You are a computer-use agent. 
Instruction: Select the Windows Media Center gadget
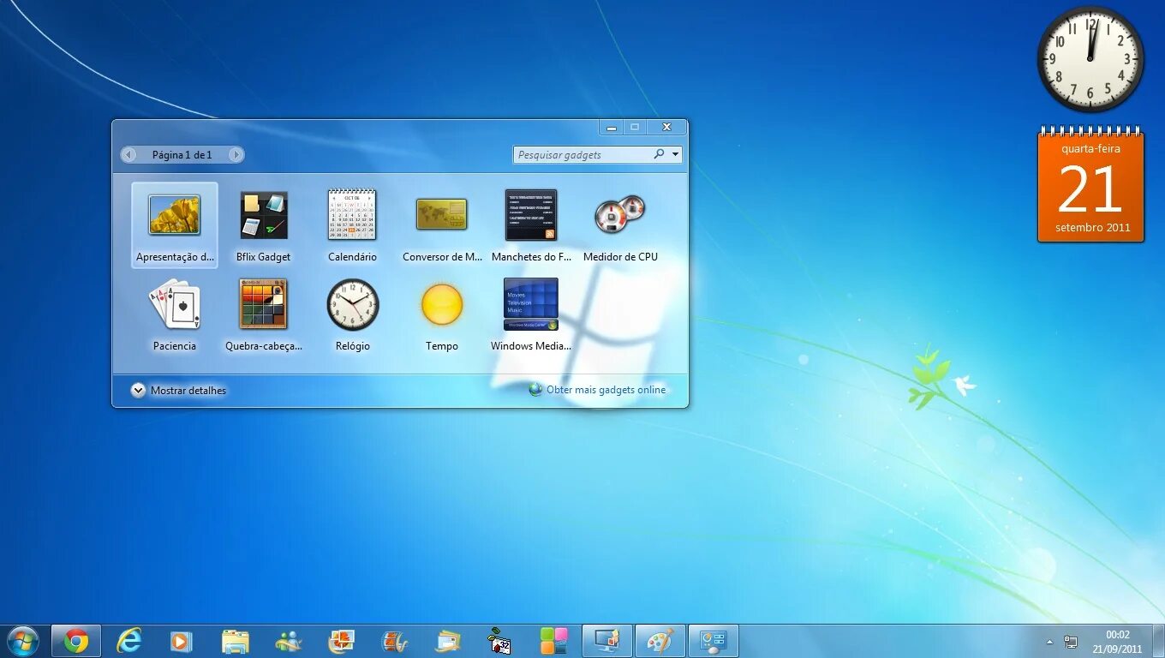click(531, 314)
